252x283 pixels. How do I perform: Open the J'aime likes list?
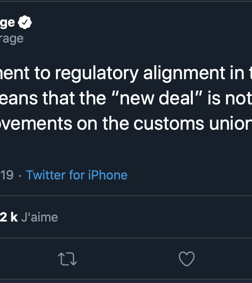39,217
